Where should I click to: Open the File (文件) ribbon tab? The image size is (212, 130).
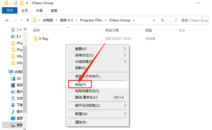click(10, 11)
